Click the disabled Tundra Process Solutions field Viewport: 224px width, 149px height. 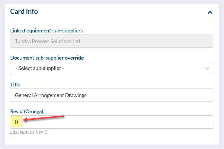[x=112, y=41]
